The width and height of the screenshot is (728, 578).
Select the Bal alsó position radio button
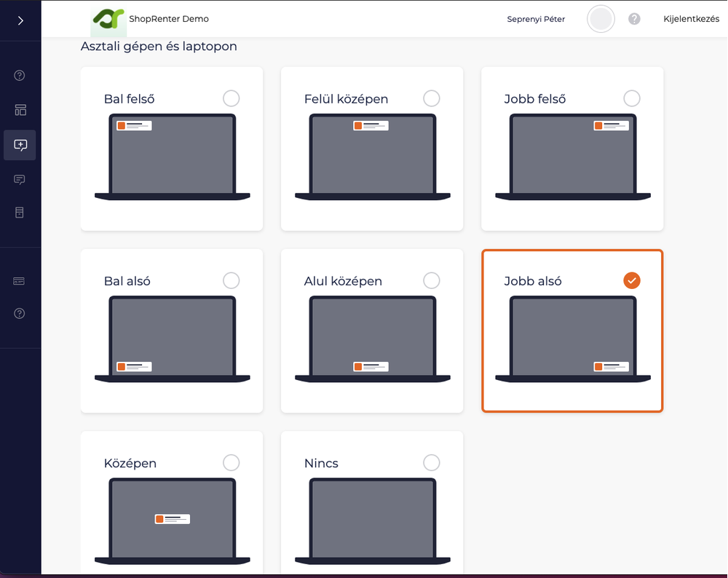(x=231, y=280)
